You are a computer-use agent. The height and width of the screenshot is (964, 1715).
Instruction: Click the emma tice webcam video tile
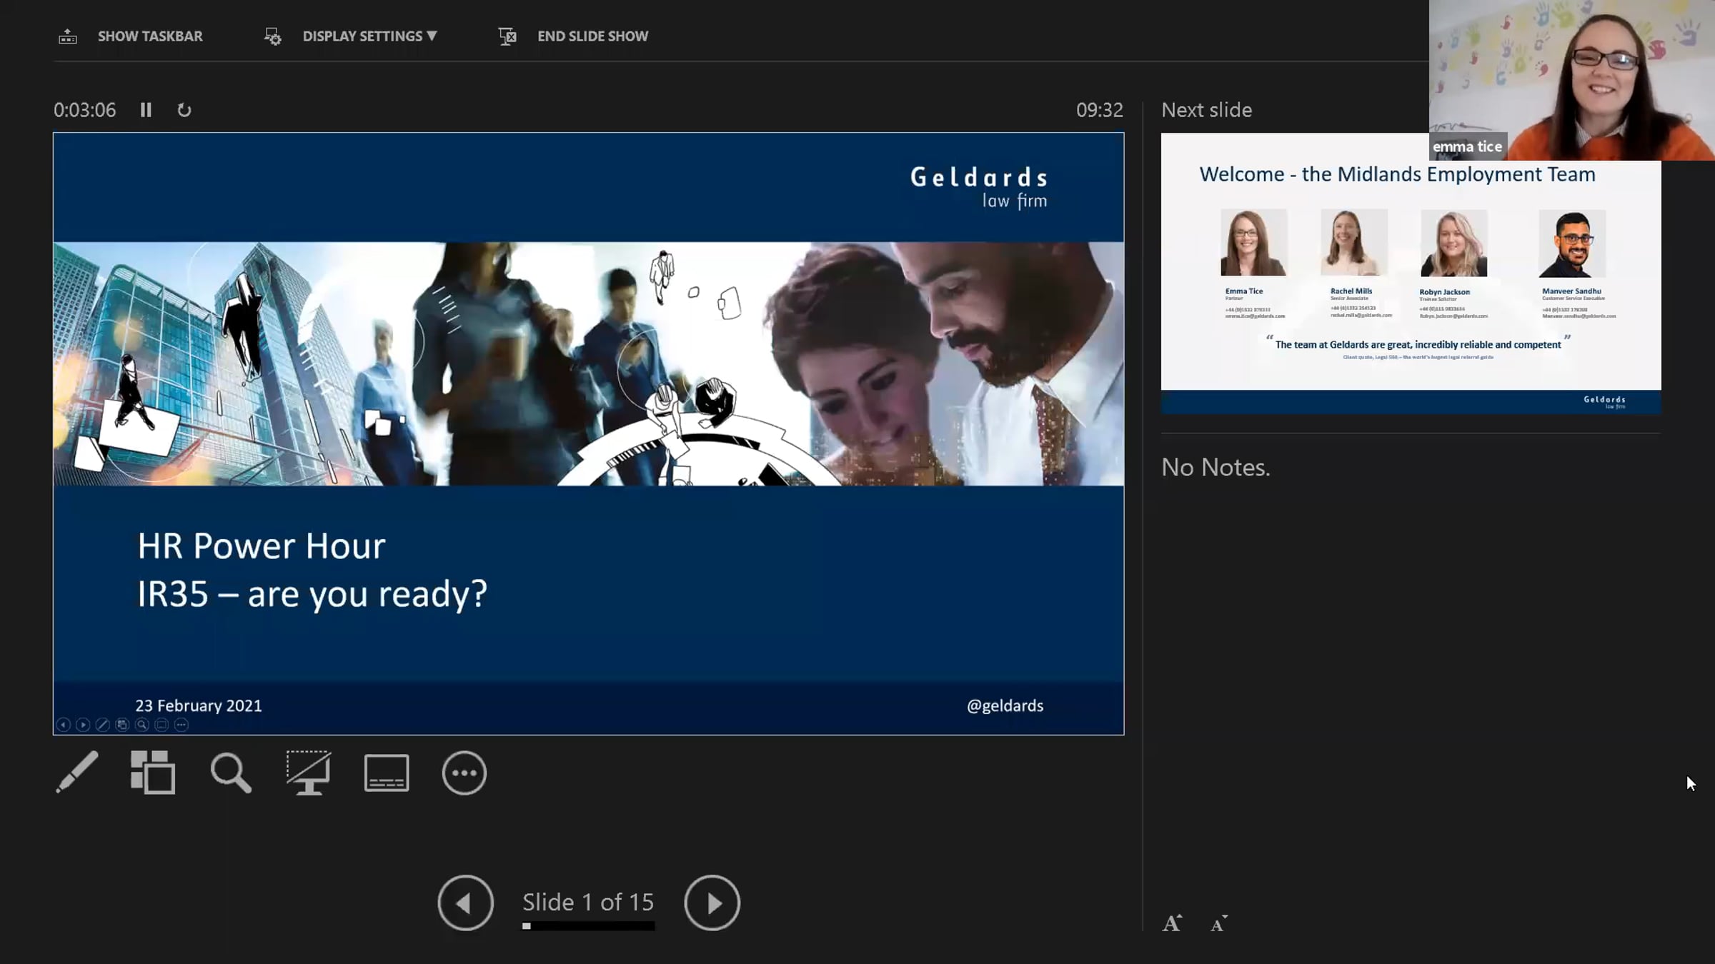tap(1572, 80)
